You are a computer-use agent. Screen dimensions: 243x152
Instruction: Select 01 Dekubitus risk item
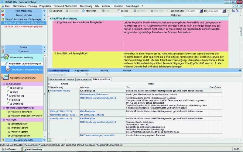pos(16,88)
